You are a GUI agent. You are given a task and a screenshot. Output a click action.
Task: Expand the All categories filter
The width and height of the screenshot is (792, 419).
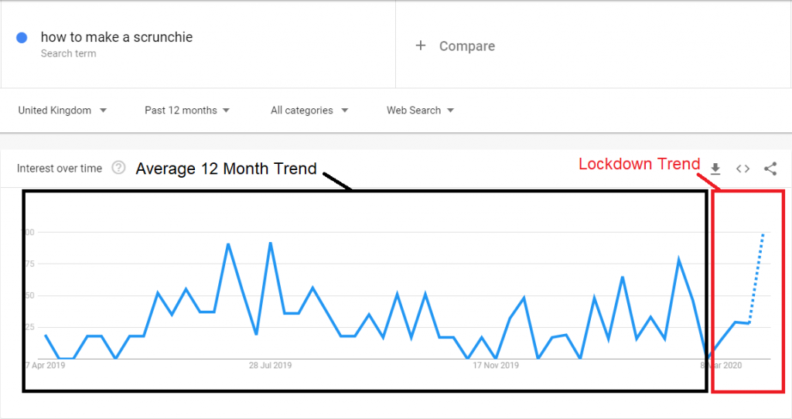(x=309, y=111)
